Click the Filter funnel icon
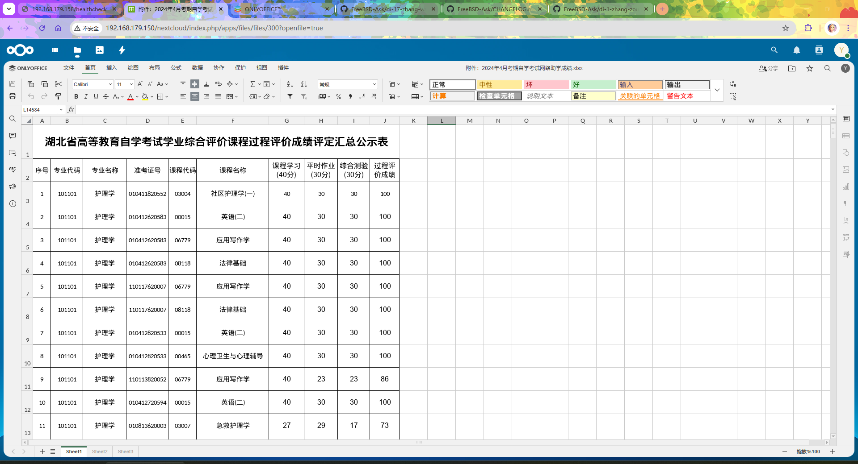 [290, 96]
